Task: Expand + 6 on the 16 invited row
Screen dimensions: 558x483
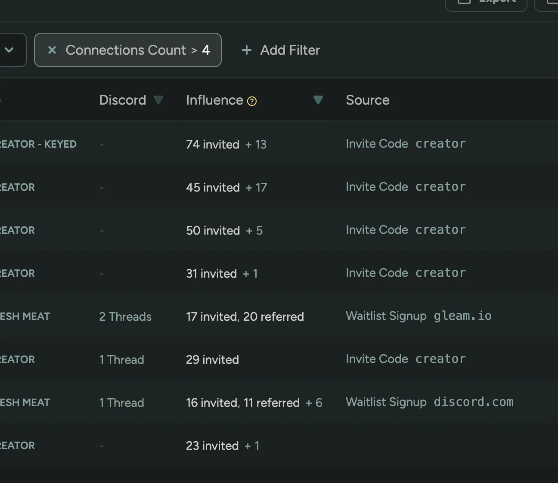Action: (x=315, y=403)
